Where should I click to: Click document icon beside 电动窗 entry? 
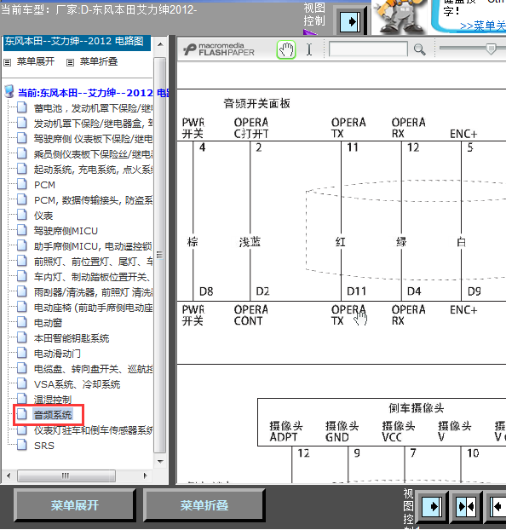pyautogui.click(x=22, y=322)
